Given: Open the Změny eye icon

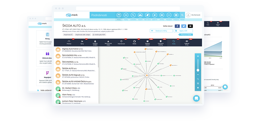Looking at the screenshot, I should coord(162,15).
